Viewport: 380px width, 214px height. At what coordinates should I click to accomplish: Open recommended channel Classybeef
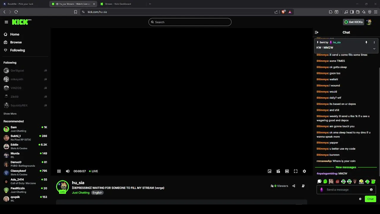25,172
